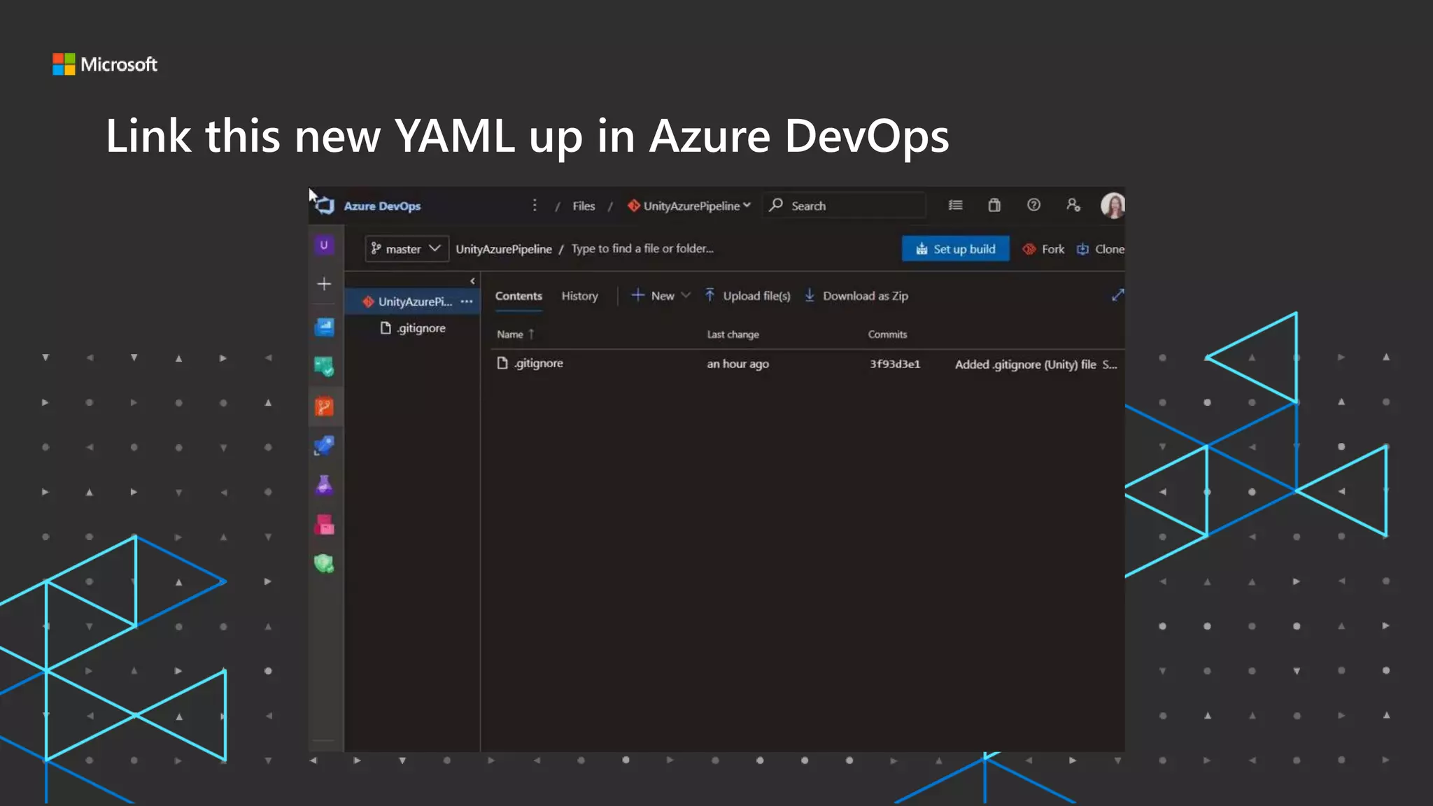Go to Files breadcrumb
This screenshot has width=1433, height=806.
pos(584,206)
